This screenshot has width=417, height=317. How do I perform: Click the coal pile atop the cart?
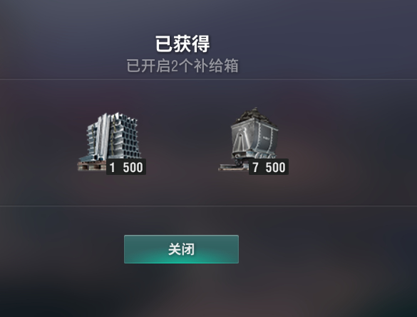[x=254, y=116]
